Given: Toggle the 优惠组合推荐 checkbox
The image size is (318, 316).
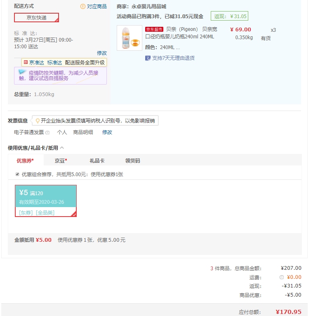Looking at the screenshot, I should pos(17,175).
